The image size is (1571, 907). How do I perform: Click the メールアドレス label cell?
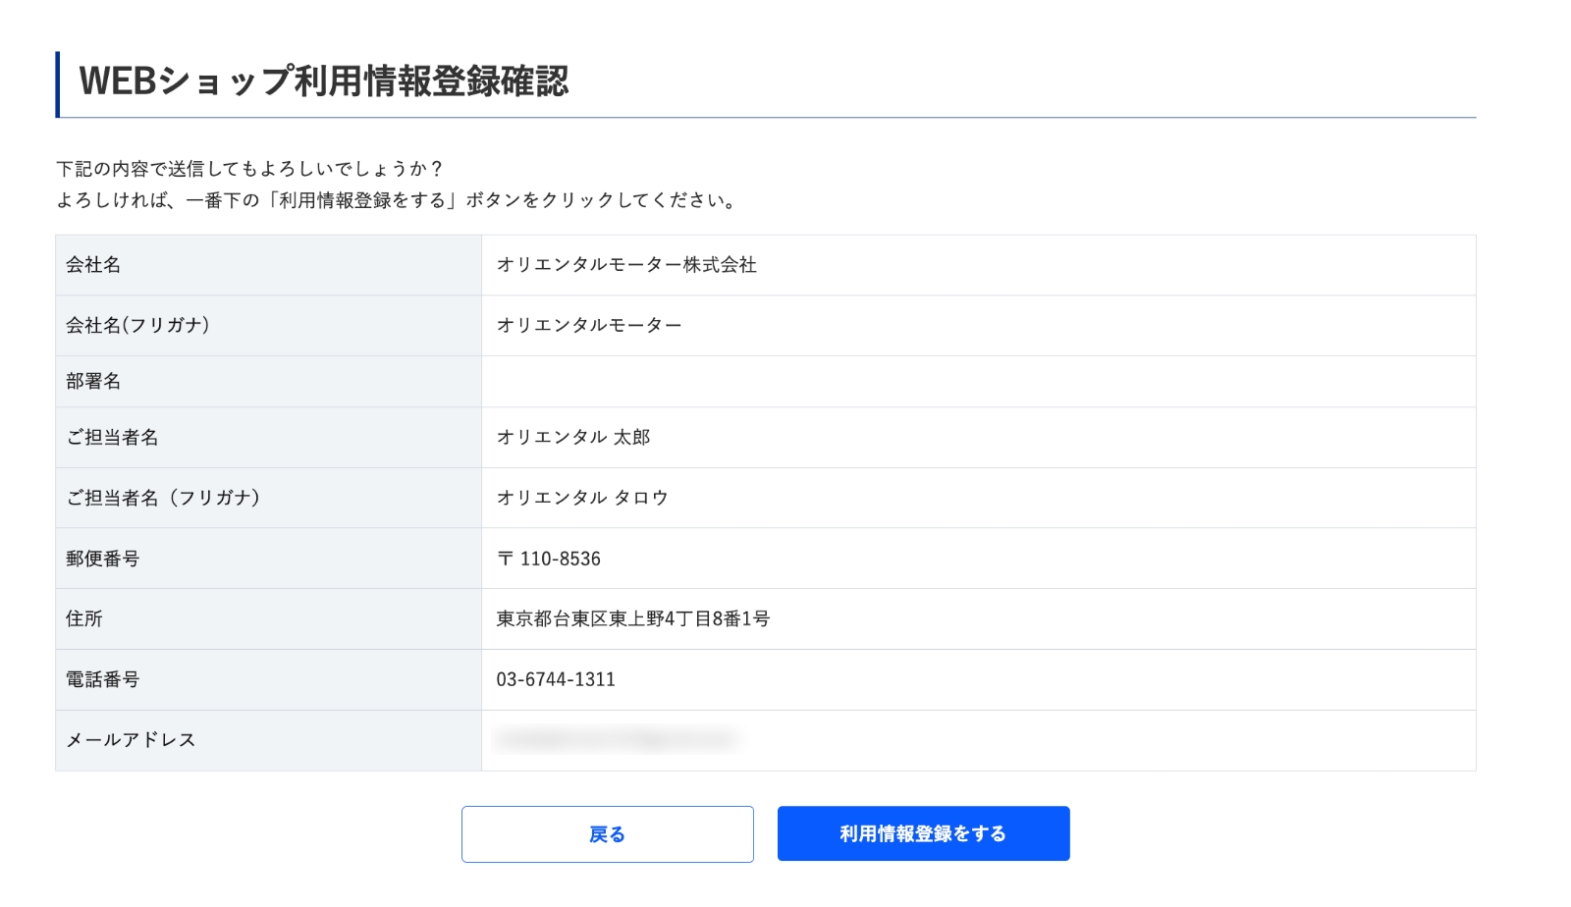pyautogui.click(x=268, y=740)
